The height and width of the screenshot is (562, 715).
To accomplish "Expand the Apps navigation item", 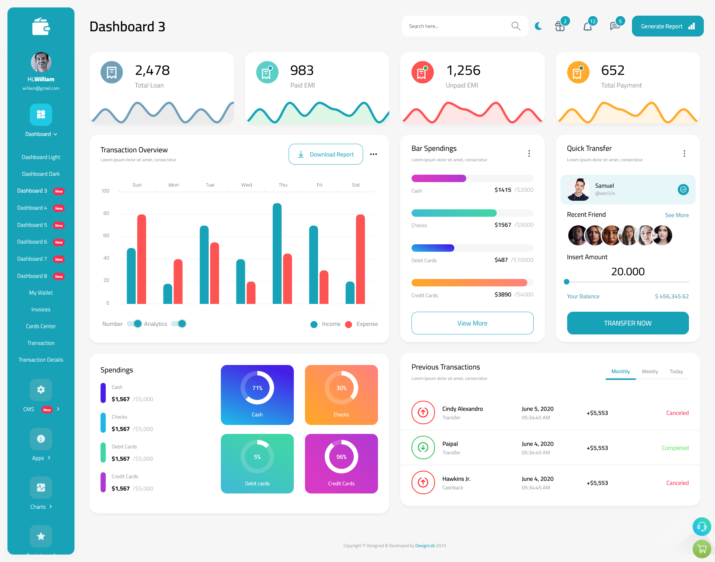I will coord(41,458).
